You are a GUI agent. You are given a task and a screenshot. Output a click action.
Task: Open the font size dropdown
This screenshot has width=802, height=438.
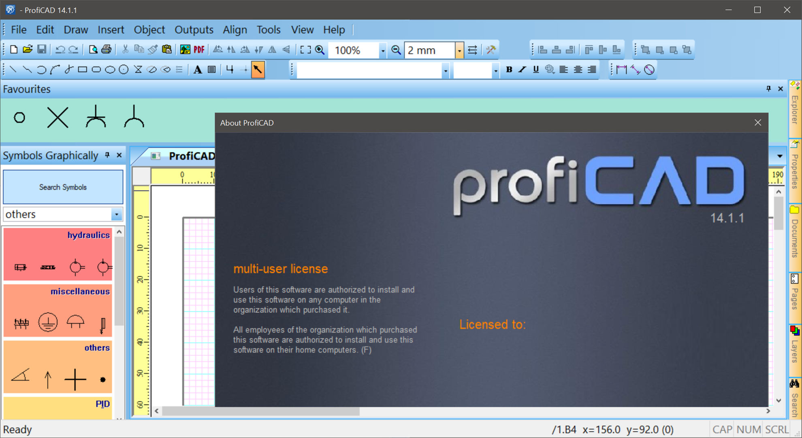pyautogui.click(x=495, y=70)
